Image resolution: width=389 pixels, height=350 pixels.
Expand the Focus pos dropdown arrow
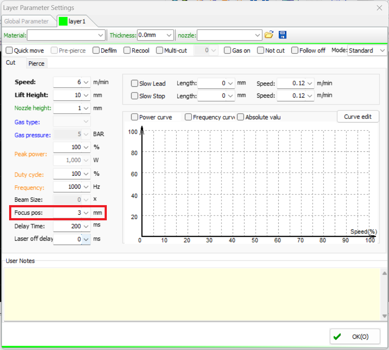pos(86,213)
